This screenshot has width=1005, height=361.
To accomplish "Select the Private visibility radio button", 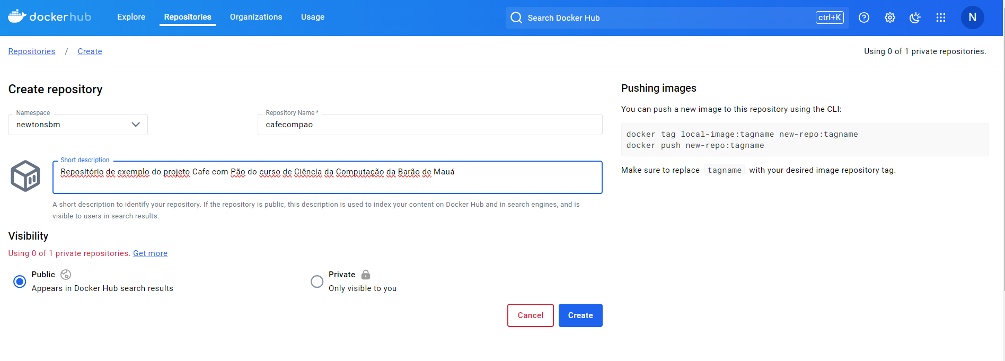I will [317, 281].
